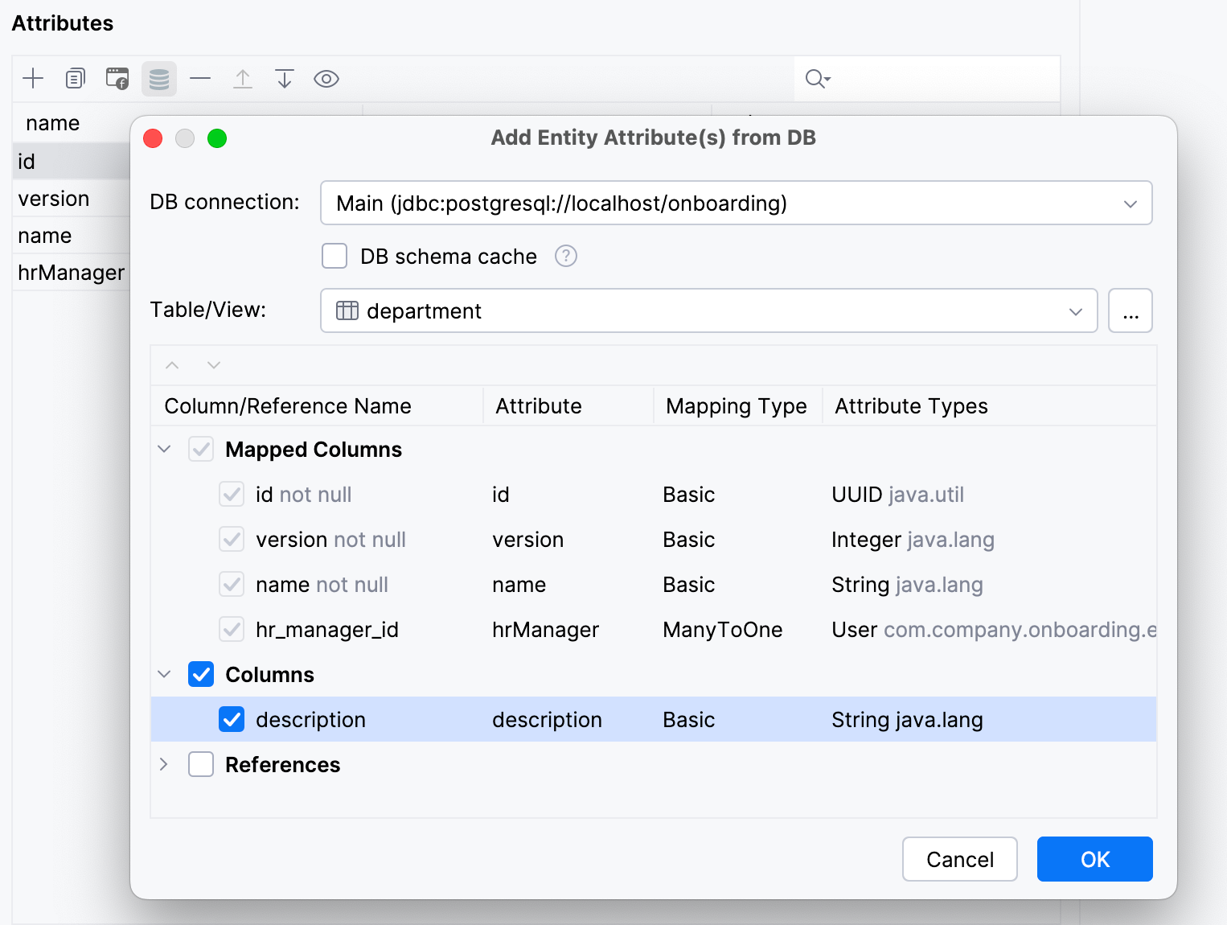This screenshot has width=1227, height=925.
Task: Click the move down arrow icon
Action: tap(285, 79)
